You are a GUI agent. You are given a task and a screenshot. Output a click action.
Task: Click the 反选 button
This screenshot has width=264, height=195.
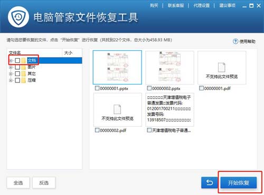[44, 183]
